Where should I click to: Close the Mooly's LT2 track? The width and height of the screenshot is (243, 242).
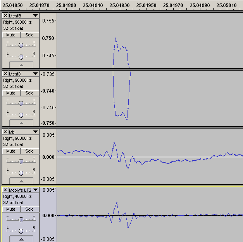(x=5, y=190)
